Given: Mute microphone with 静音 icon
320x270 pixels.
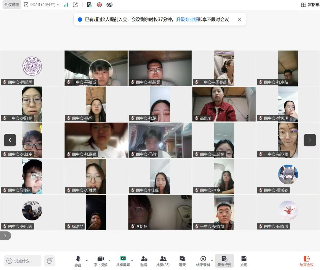Looking at the screenshot, I should [78, 261].
